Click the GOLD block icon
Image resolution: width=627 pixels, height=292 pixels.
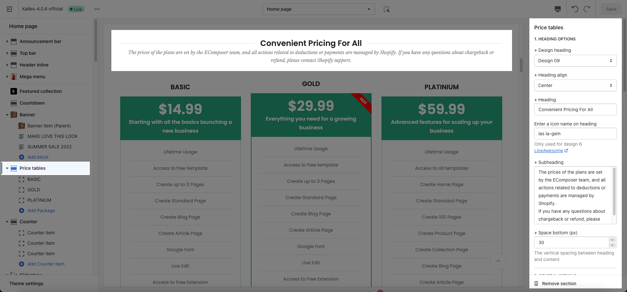pyautogui.click(x=22, y=190)
